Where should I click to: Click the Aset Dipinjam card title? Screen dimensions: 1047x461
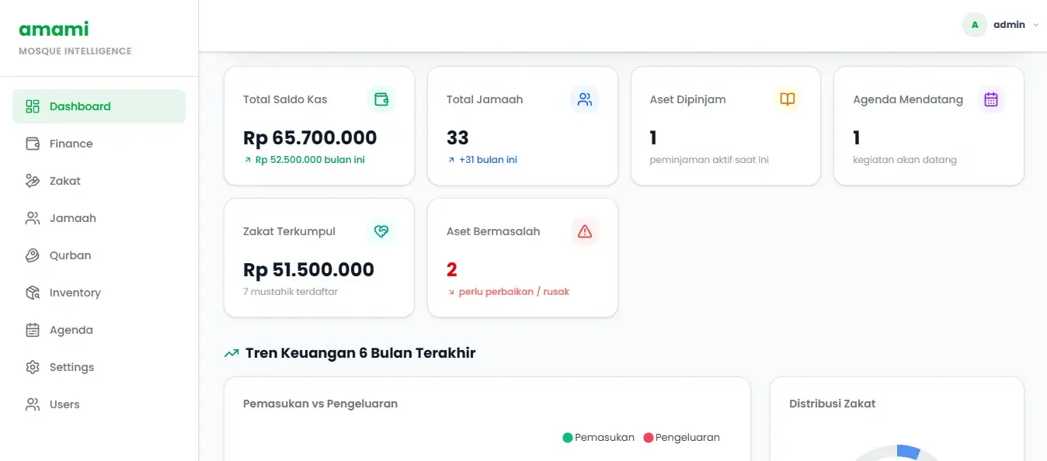point(688,99)
